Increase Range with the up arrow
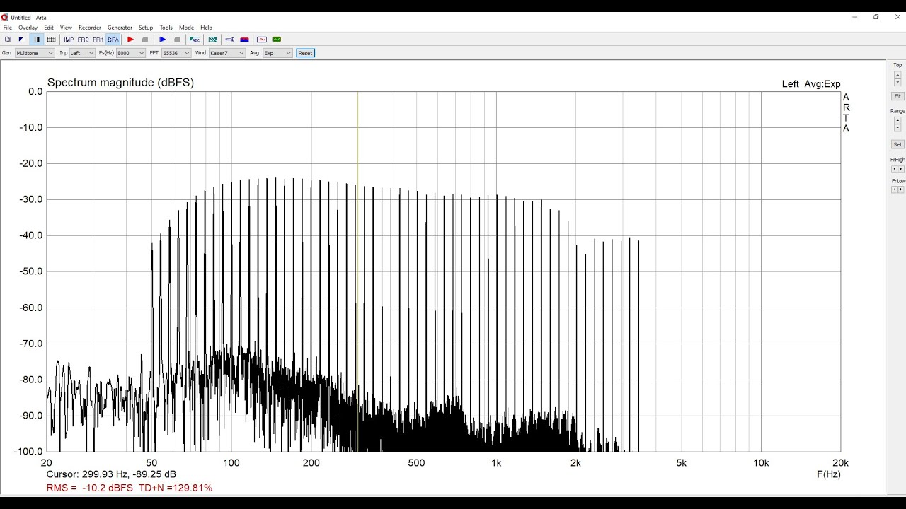 point(898,120)
